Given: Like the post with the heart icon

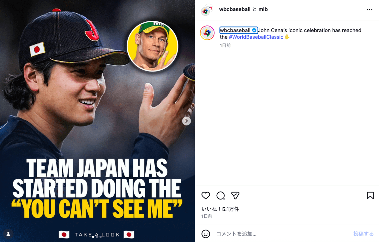Looking at the screenshot, I should tap(206, 196).
